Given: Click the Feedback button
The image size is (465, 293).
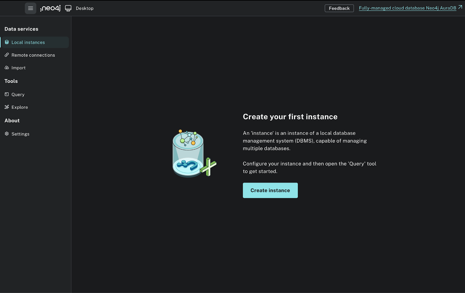Looking at the screenshot, I should (339, 8).
